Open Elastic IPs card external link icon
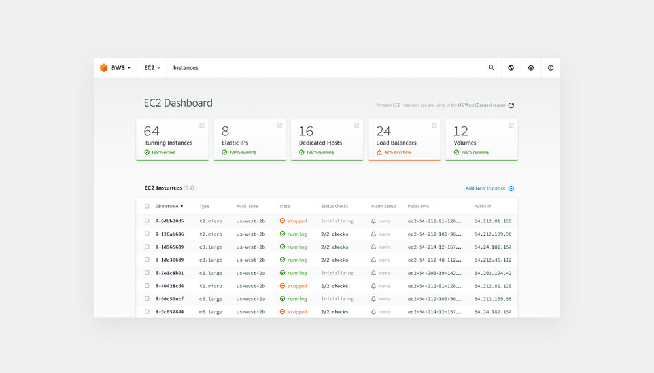The width and height of the screenshot is (654, 373). click(x=279, y=125)
